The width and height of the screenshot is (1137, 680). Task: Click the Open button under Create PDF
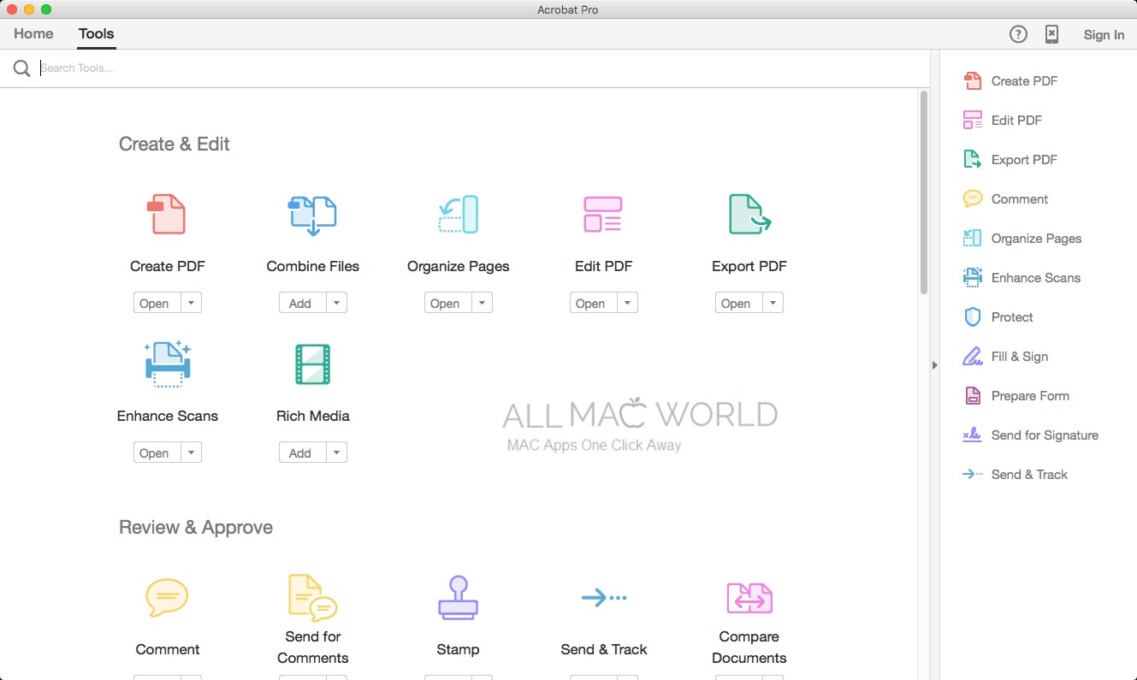click(157, 304)
